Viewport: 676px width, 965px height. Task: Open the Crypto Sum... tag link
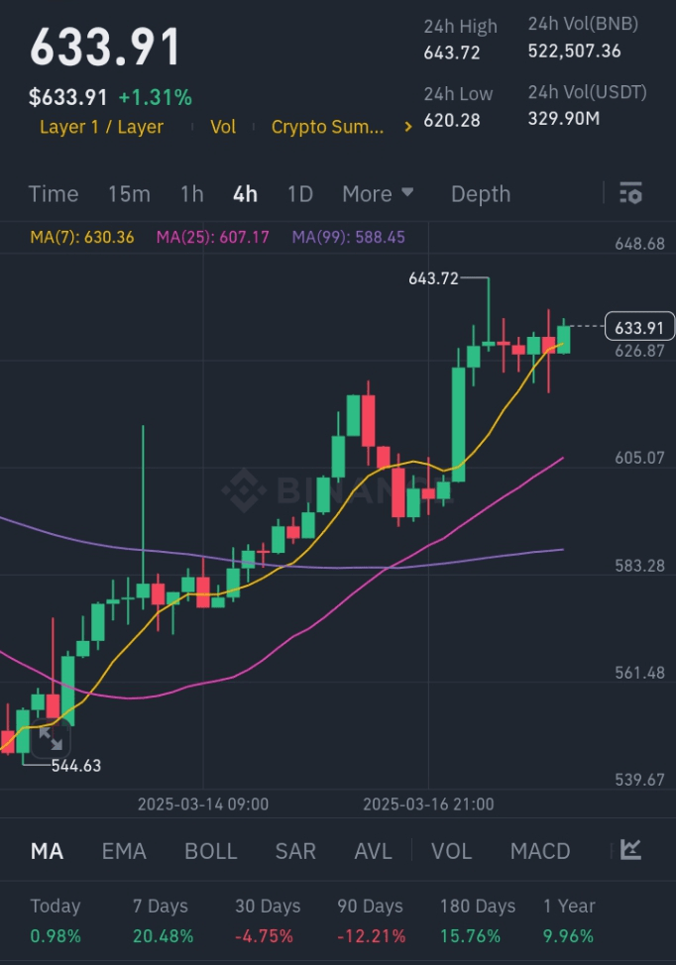pos(327,127)
